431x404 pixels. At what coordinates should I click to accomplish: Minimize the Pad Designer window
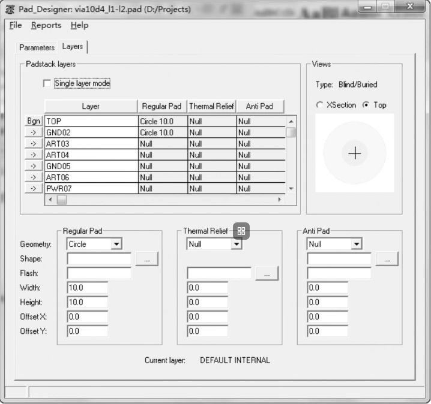[367, 7]
